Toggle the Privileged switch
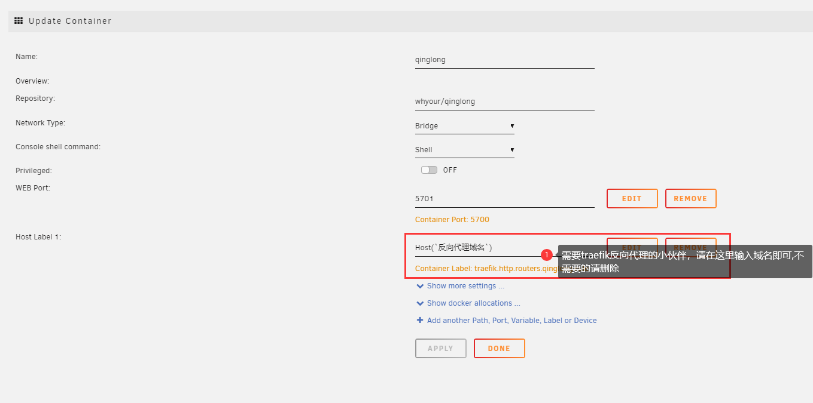Screen dimensions: 813x403 429,170
